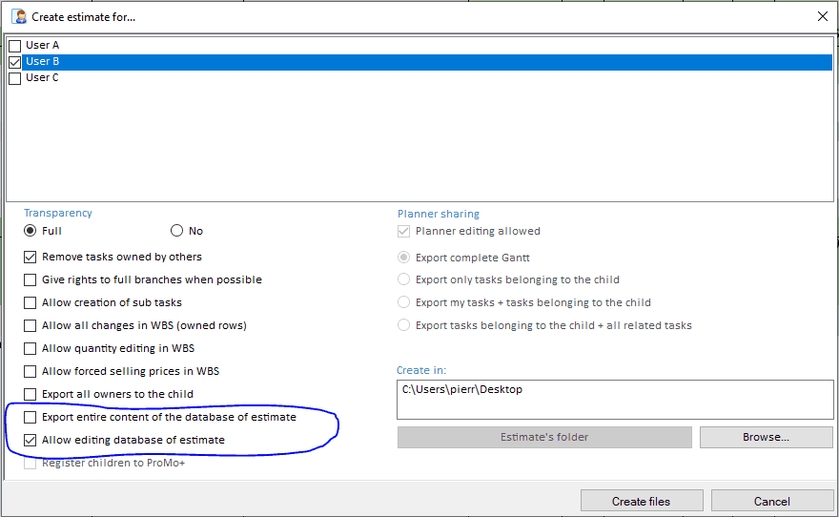The width and height of the screenshot is (839, 517).
Task: Click the dialog title bar user icon
Action: 18,16
